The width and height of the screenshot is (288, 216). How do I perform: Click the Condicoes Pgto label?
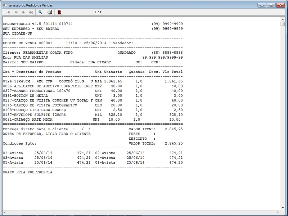20,143
